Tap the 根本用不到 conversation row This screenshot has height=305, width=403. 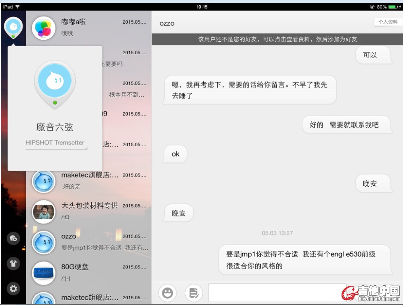pyautogui.click(x=127, y=89)
